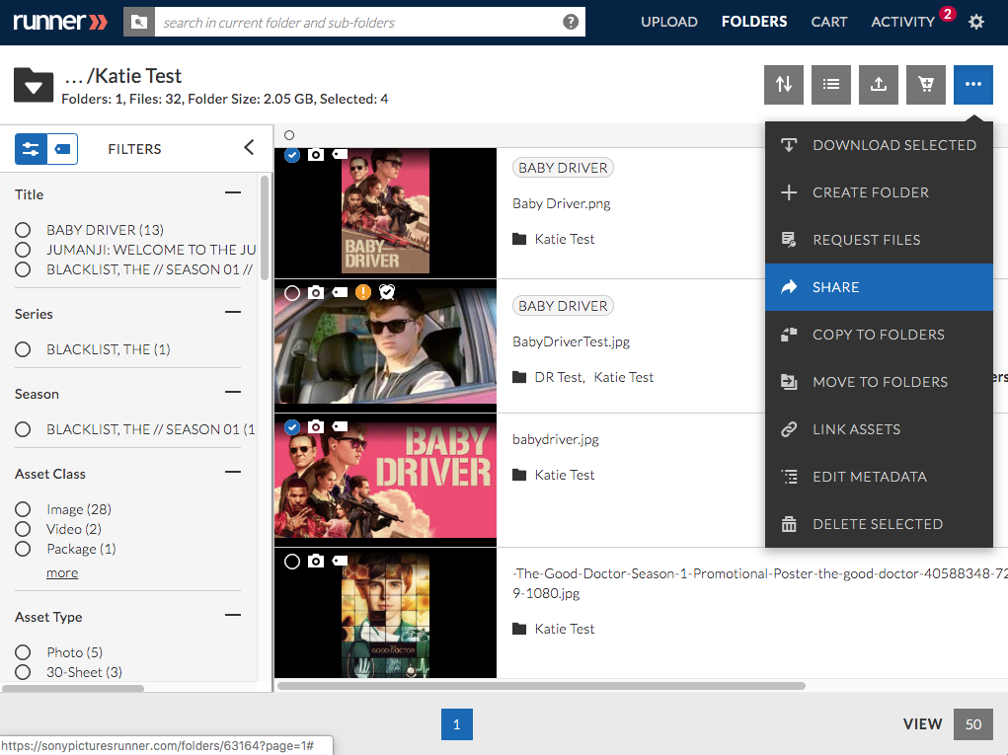Open the ACTIVITY navigation link
This screenshot has width=1008, height=755.
click(x=902, y=22)
